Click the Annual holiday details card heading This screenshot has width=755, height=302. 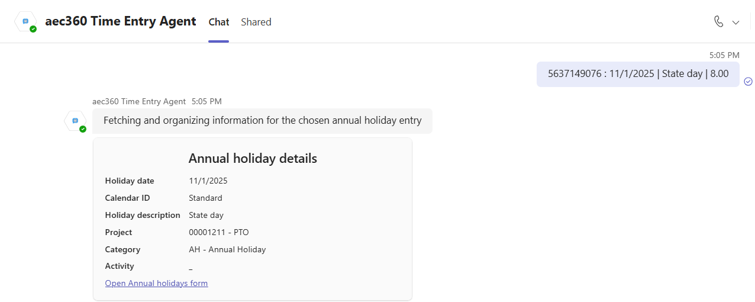tap(253, 158)
